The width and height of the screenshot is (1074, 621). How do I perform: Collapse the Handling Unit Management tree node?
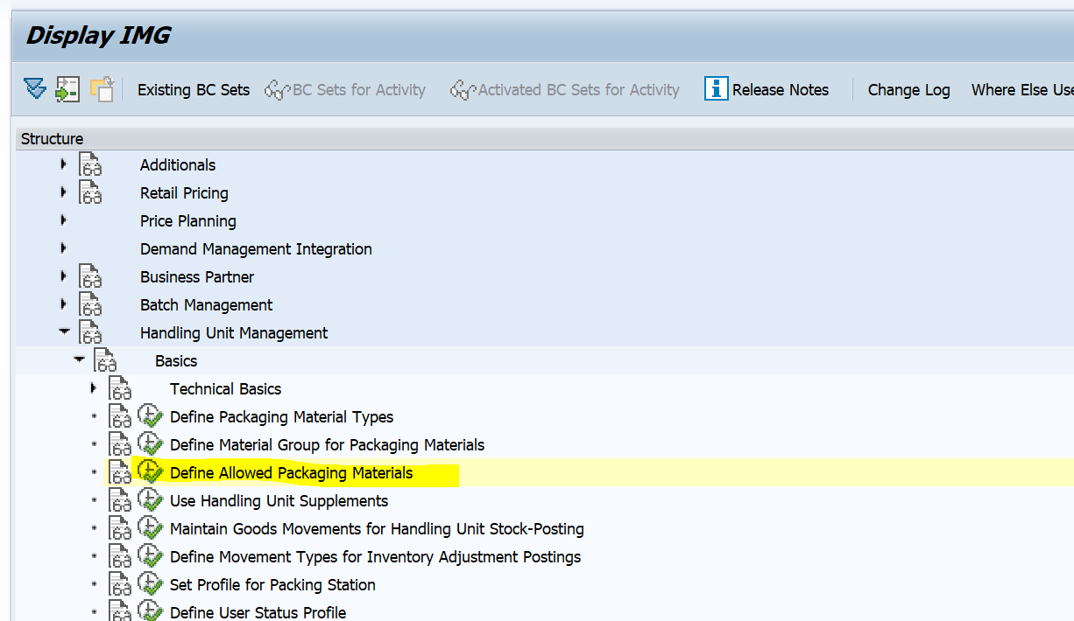64,332
